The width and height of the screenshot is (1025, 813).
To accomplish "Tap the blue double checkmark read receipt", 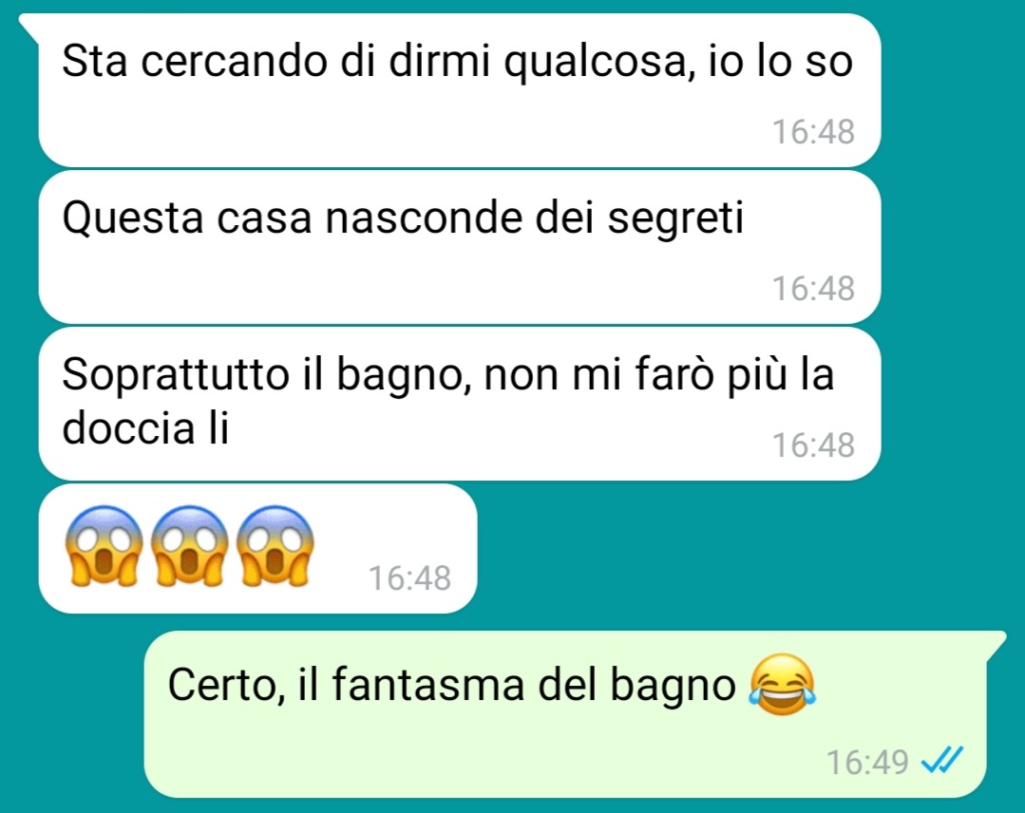I will [x=942, y=760].
